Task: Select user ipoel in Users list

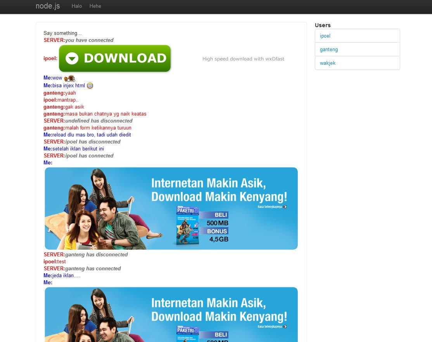Action: coord(357,36)
